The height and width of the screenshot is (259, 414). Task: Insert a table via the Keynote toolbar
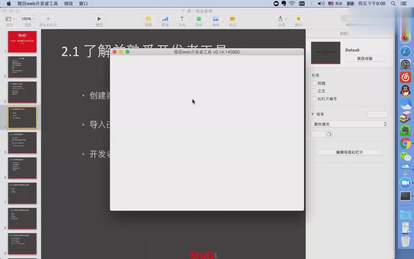point(148,19)
